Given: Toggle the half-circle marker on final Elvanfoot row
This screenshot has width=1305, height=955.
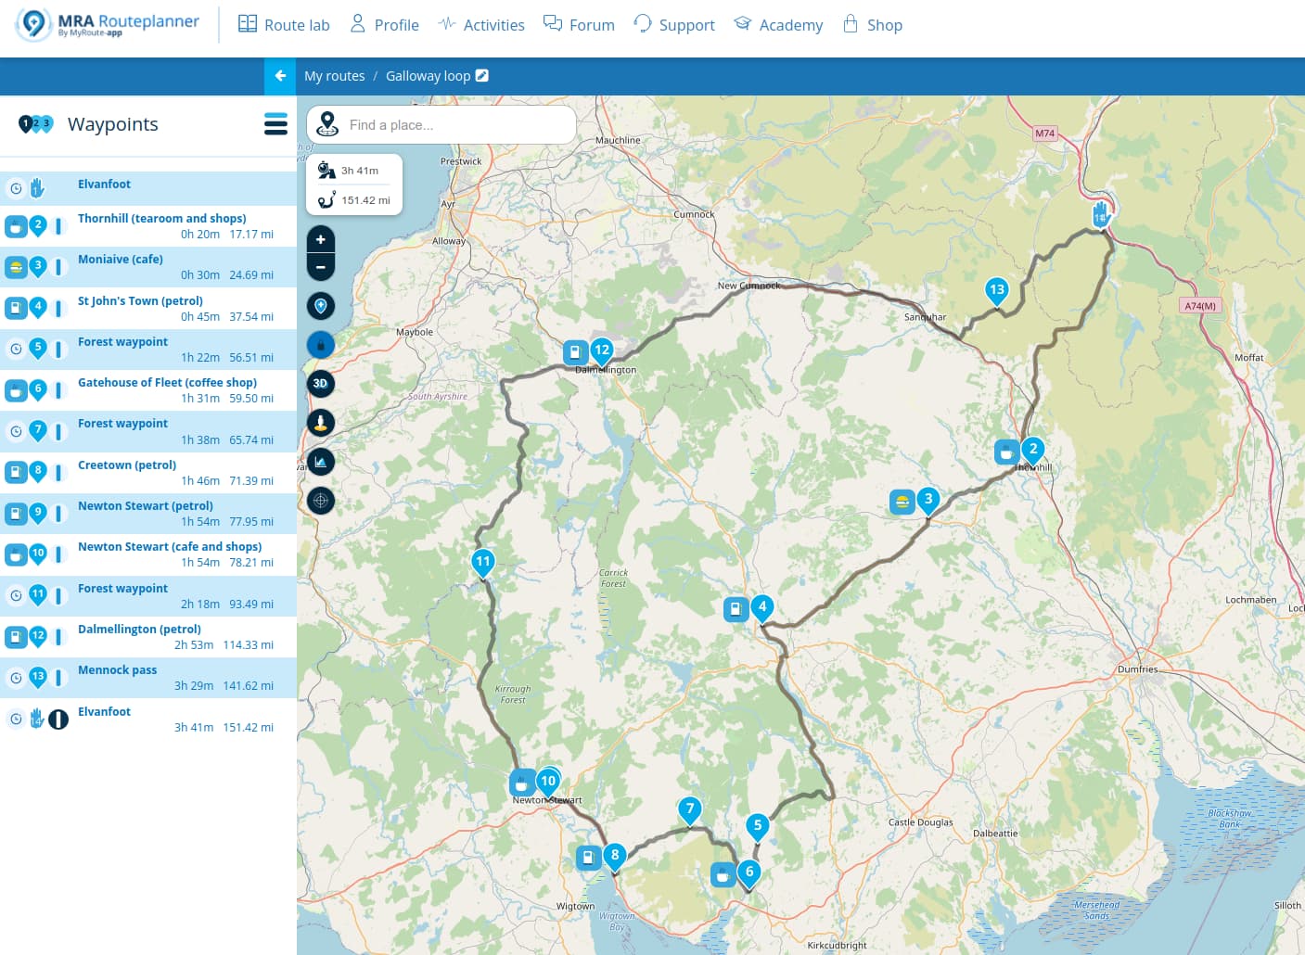Looking at the screenshot, I should tap(58, 719).
